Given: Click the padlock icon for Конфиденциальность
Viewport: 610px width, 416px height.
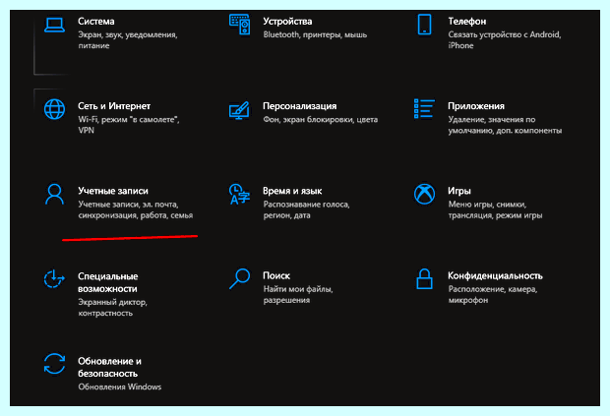Looking at the screenshot, I should (424, 278).
